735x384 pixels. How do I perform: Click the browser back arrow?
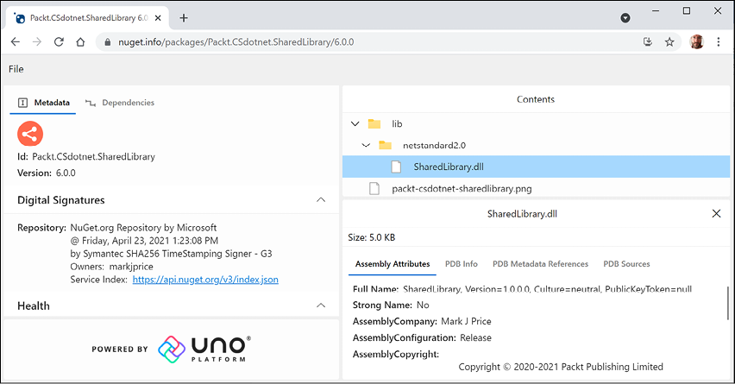[x=16, y=41]
